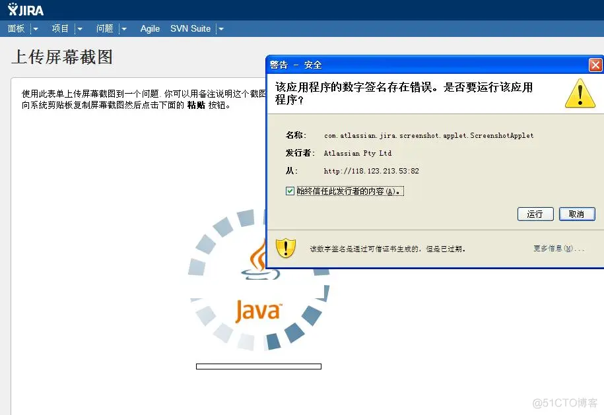Open the SVN Suite menu
The height and width of the screenshot is (415, 604).
click(190, 28)
